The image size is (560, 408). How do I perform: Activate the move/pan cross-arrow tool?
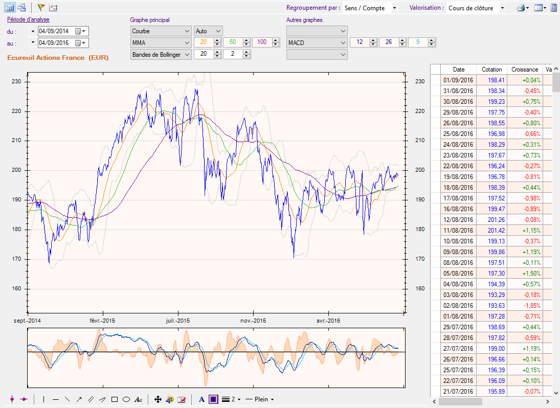(x=158, y=399)
